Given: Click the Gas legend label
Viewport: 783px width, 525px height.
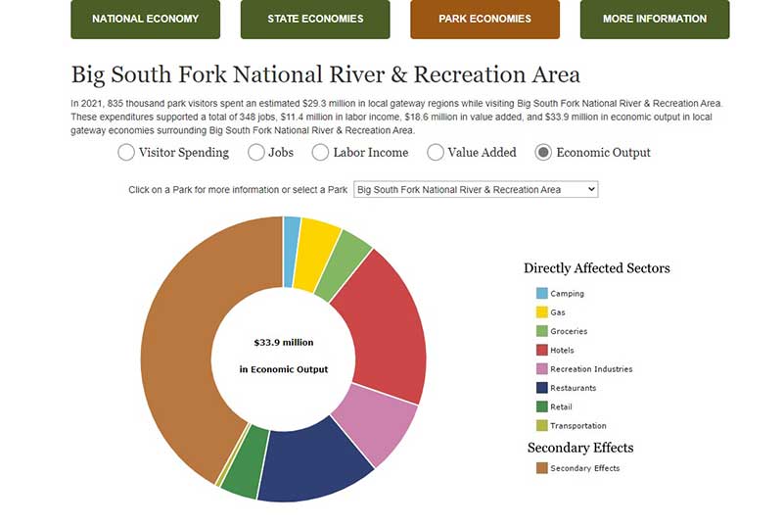Looking at the screenshot, I should coord(558,312).
